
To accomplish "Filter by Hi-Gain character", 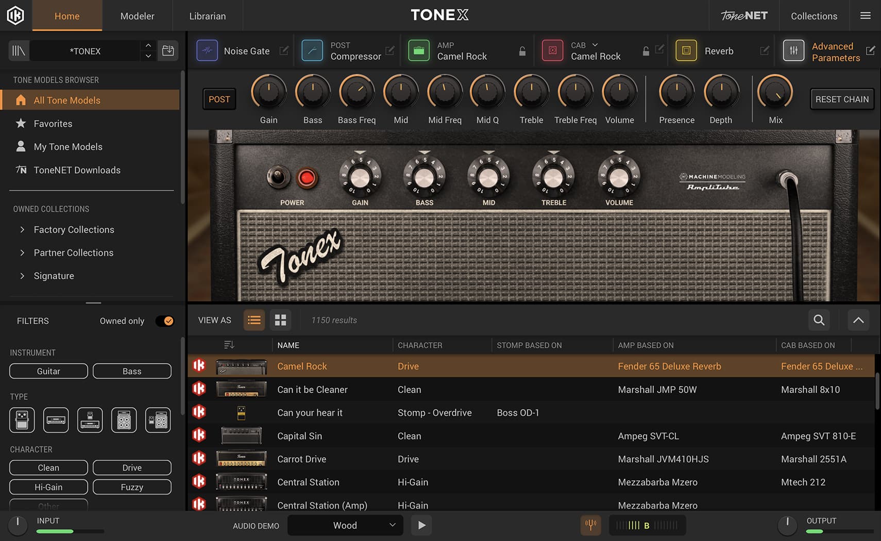I will [x=48, y=487].
